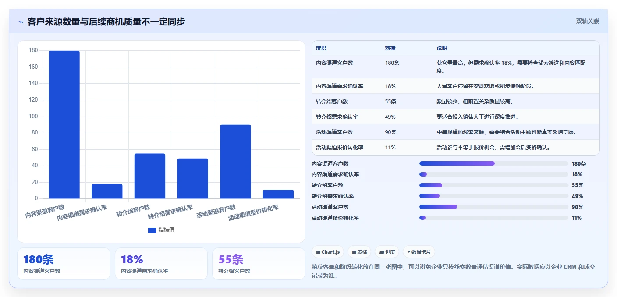
Task: Click the 90条 value beside progress bar
Action: tap(578, 207)
